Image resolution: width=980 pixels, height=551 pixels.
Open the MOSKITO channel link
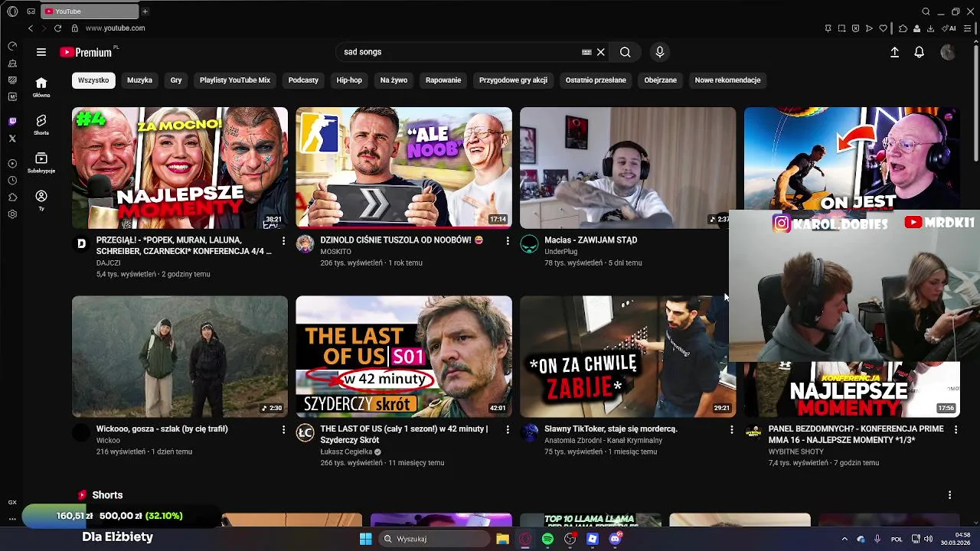[335, 252]
